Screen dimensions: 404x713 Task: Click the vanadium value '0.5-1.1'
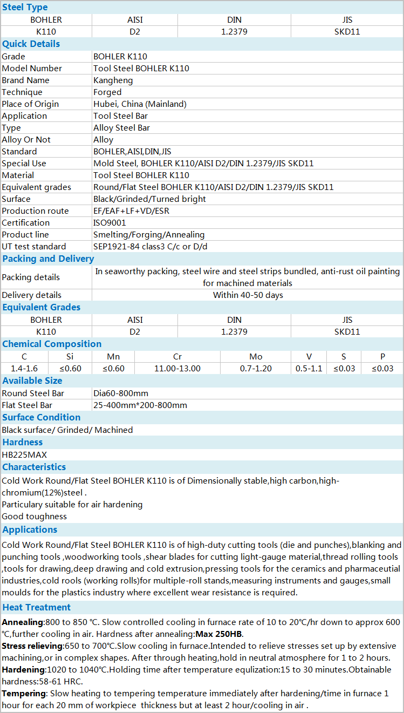tap(309, 368)
